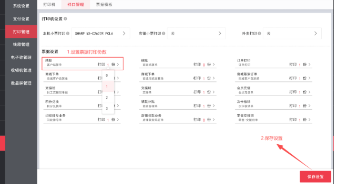Open 电子秤管理 in the sidebar
This screenshot has height=192, width=337.
click(x=21, y=58)
